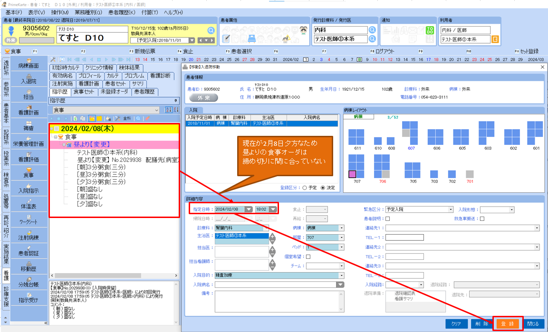Open 入退院 in left sidebar
The image size is (548, 332).
pos(29,79)
